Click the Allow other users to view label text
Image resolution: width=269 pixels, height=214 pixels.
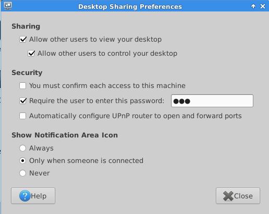coord(95,40)
